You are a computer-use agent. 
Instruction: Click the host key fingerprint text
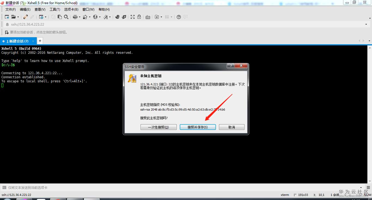point(182,110)
